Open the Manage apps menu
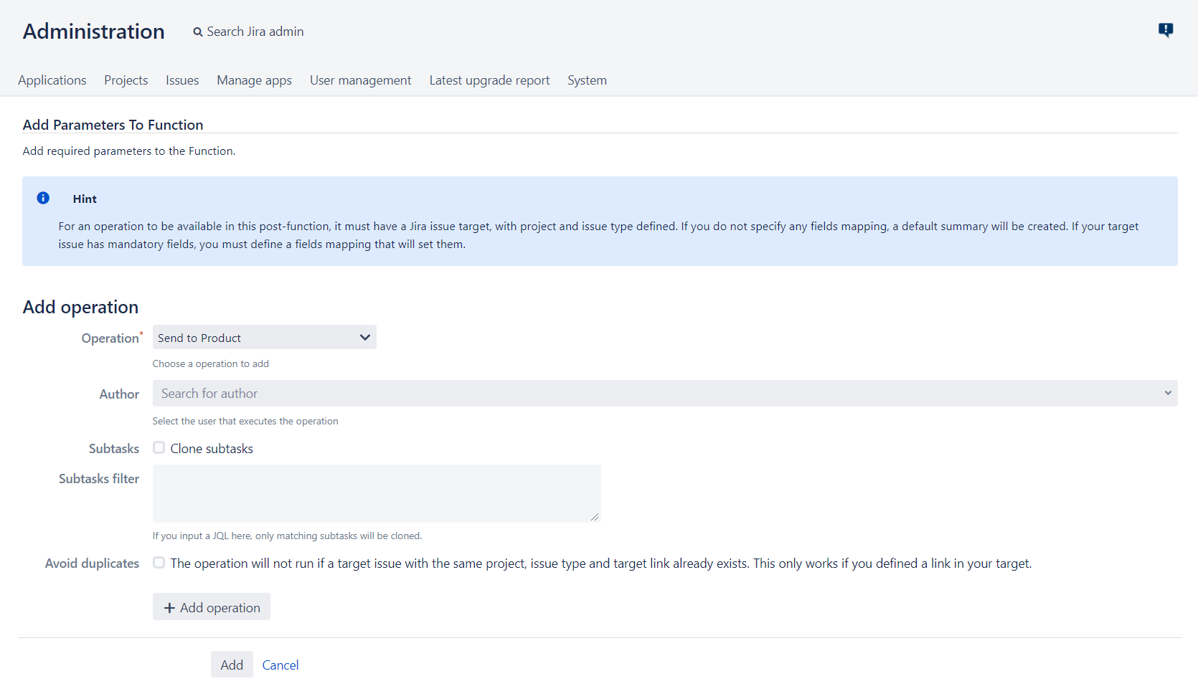The image size is (1198, 699). click(254, 80)
